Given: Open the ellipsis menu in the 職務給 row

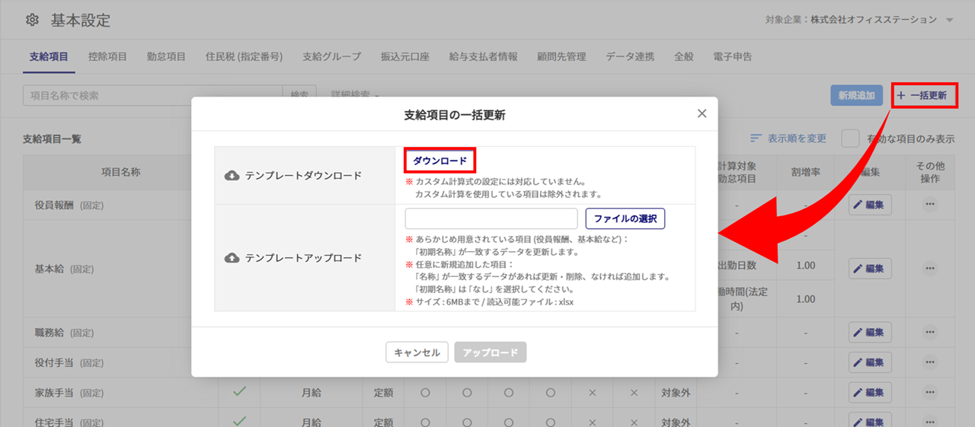Looking at the screenshot, I should pyautogui.click(x=929, y=332).
